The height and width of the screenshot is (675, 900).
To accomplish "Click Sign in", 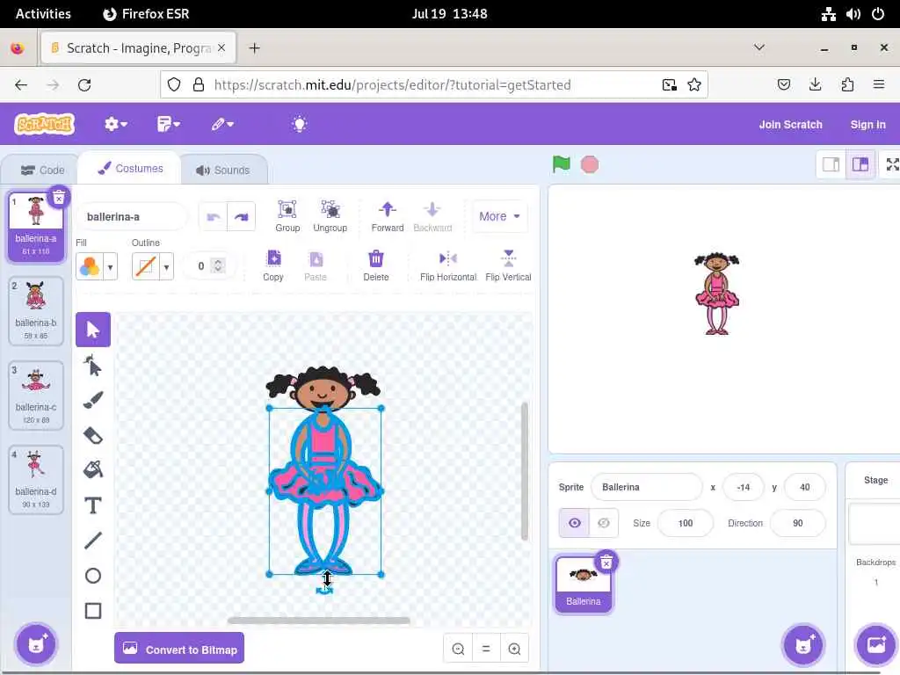I will (867, 125).
